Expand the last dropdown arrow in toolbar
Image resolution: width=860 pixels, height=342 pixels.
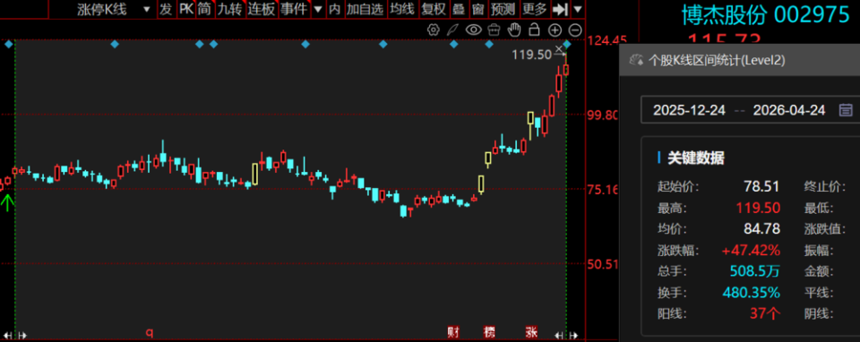578,9
